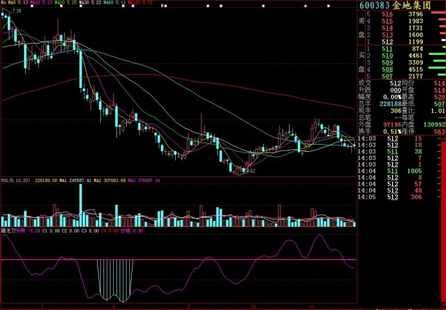The height and width of the screenshot is (310, 446).
Task: Click the 总手 total volume 228188
Action: click(x=390, y=104)
